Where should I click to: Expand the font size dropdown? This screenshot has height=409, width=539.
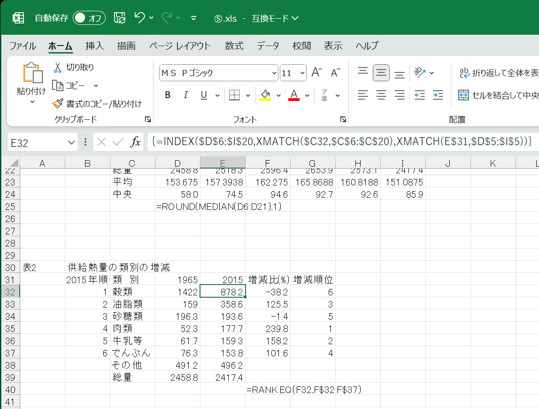(302, 73)
